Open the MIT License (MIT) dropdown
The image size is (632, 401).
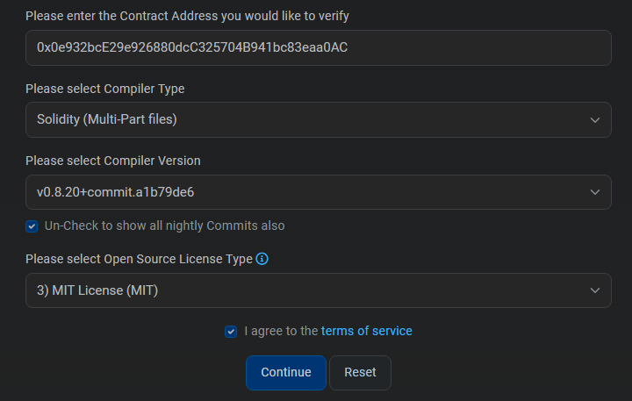click(319, 290)
